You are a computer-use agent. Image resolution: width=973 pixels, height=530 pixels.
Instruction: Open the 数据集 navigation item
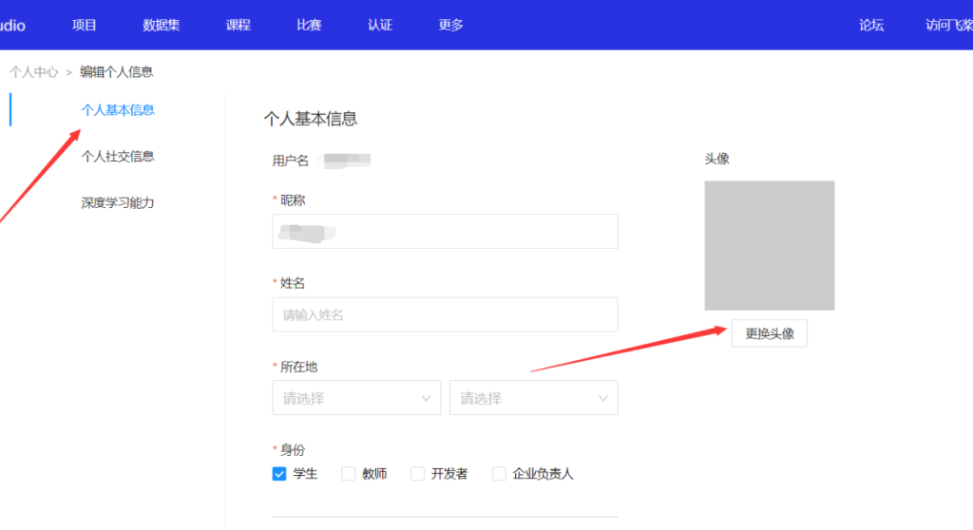[162, 25]
